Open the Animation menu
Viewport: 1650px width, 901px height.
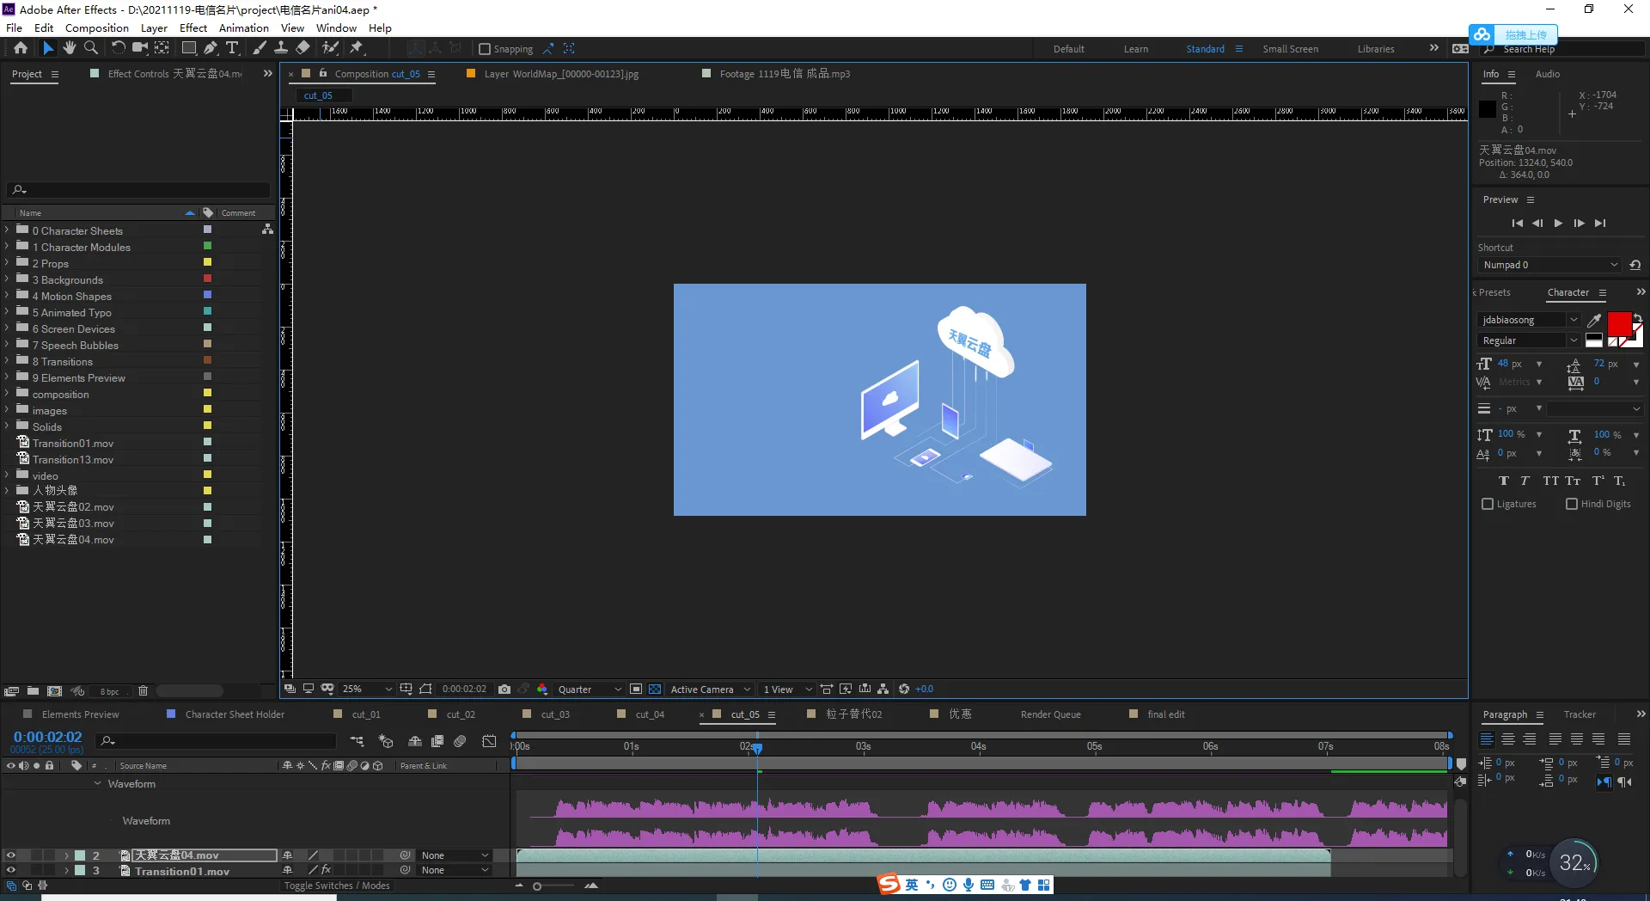(244, 28)
